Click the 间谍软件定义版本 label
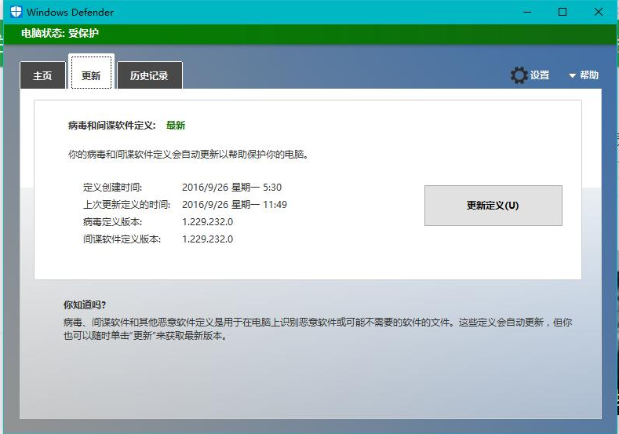The width and height of the screenshot is (619, 434). pyautogui.click(x=122, y=239)
